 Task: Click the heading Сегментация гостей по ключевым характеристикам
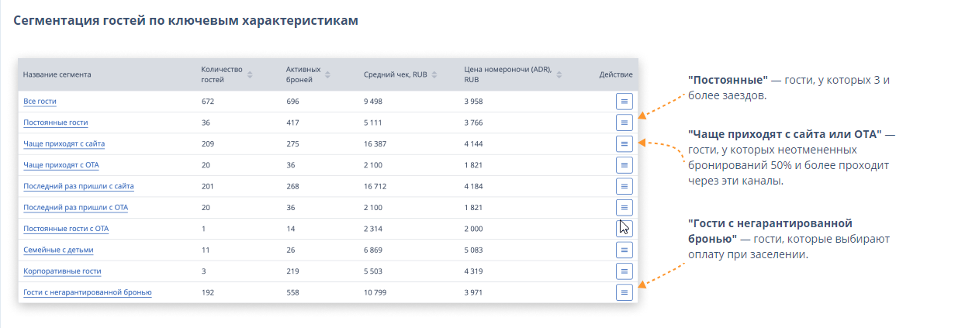186,21
